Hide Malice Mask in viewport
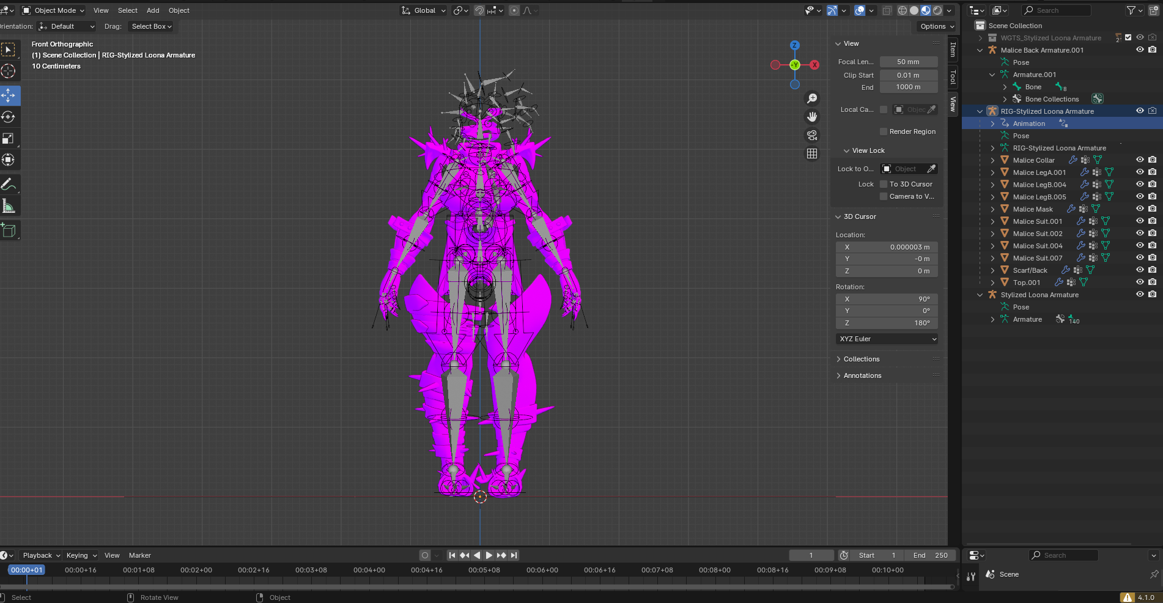Viewport: 1163px width, 603px height. pyautogui.click(x=1140, y=209)
